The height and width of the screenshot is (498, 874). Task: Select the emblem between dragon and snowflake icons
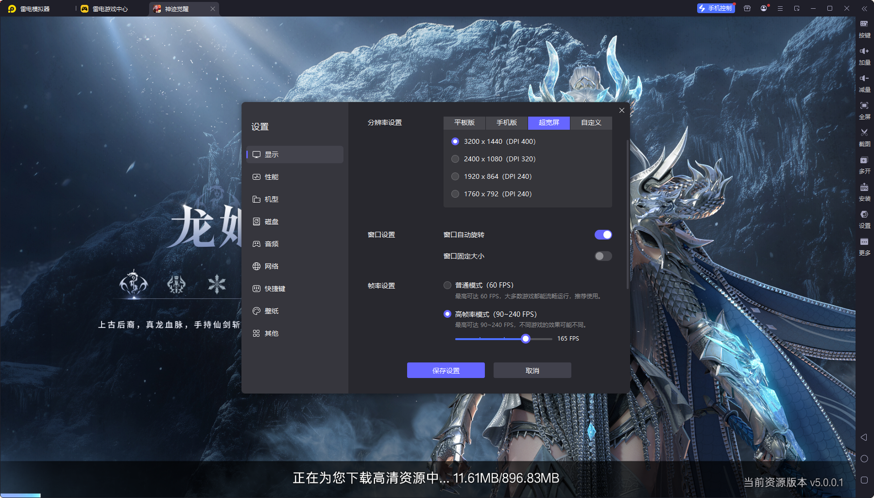[176, 284]
